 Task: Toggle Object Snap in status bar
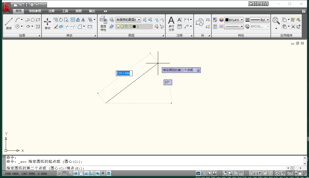click(81, 173)
